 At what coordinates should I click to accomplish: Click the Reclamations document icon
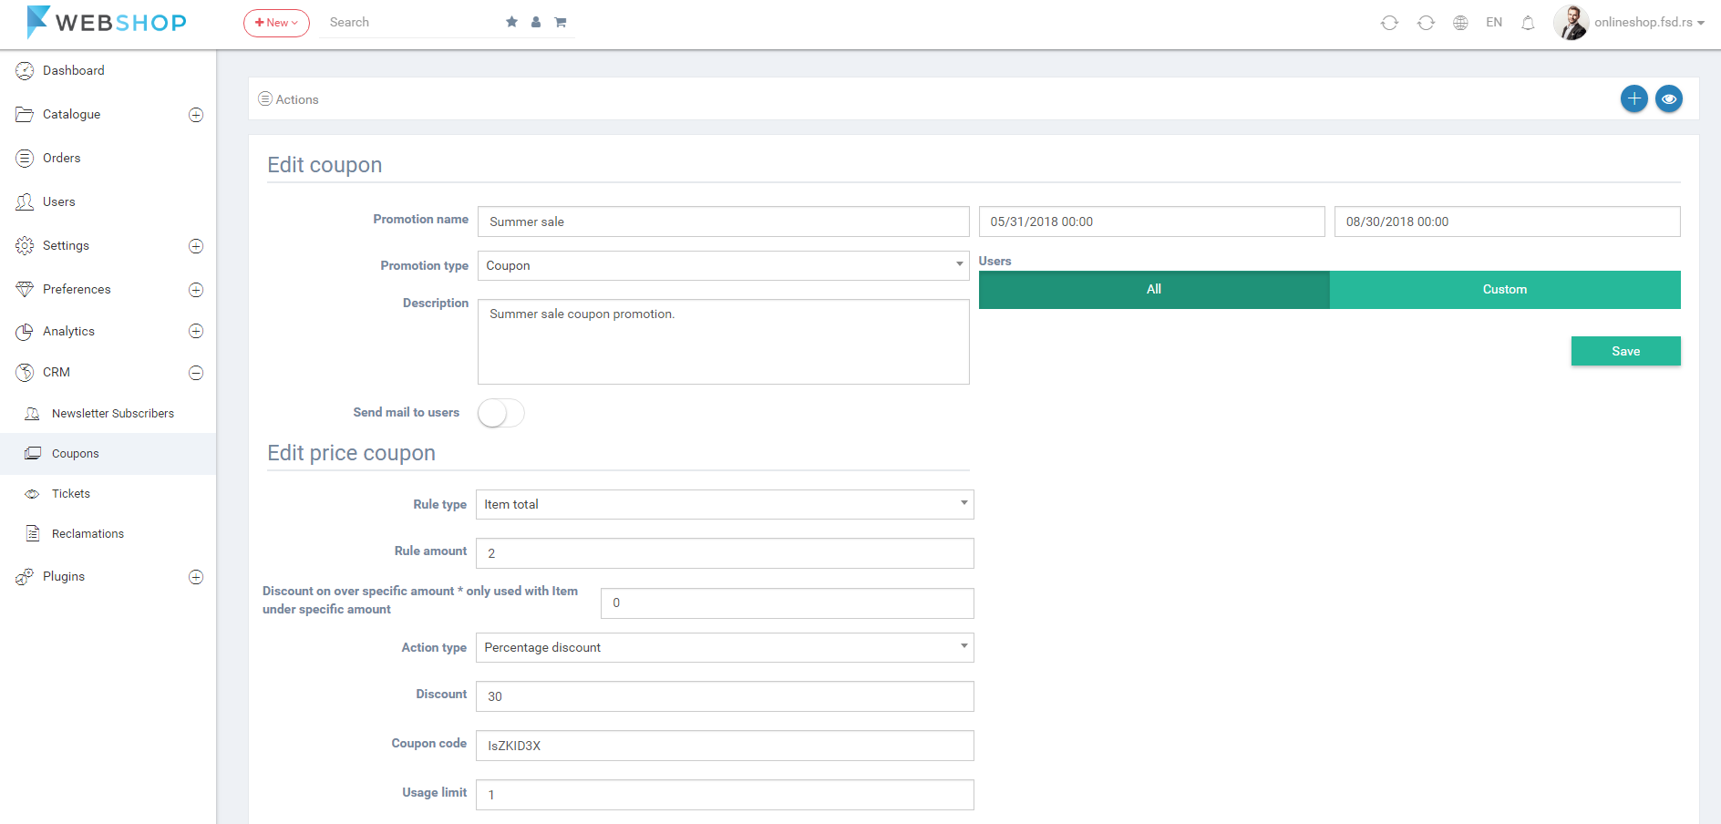coord(33,533)
